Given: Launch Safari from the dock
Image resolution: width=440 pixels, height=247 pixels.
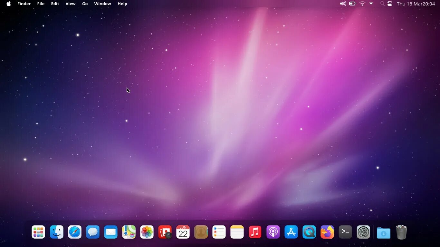Looking at the screenshot, I should click(x=75, y=232).
